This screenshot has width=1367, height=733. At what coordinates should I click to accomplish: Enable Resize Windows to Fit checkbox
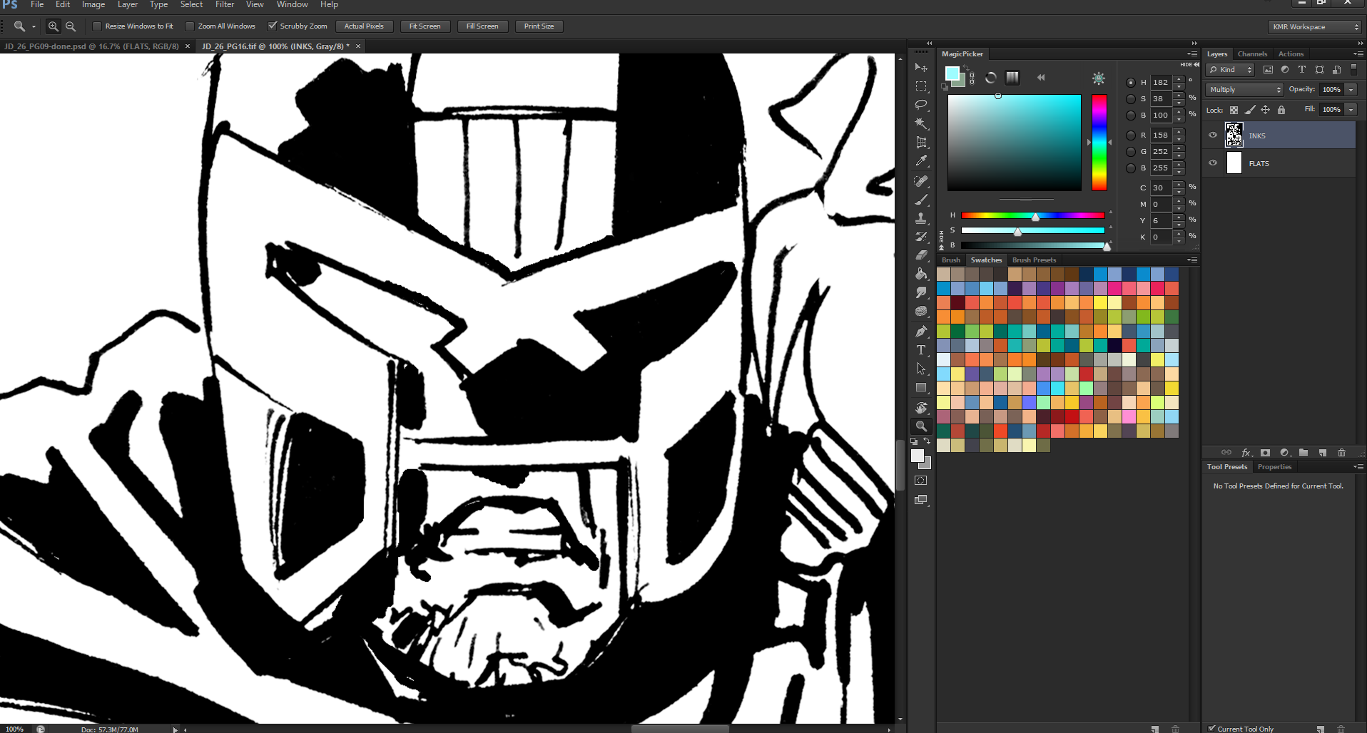(x=97, y=26)
